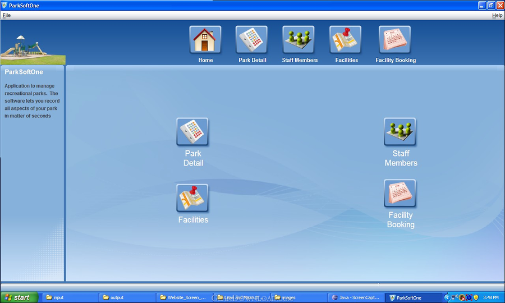
Task: Click the Home icon in top toolbar
Action: pyautogui.click(x=205, y=40)
